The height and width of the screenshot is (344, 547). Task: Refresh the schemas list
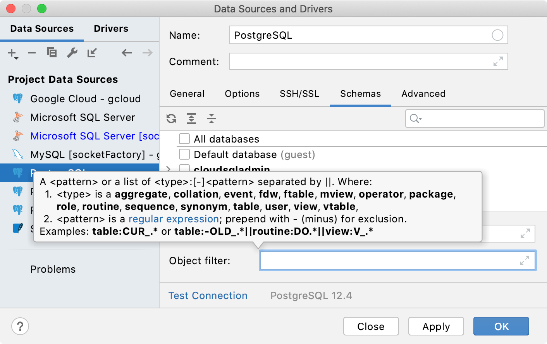[x=171, y=119]
